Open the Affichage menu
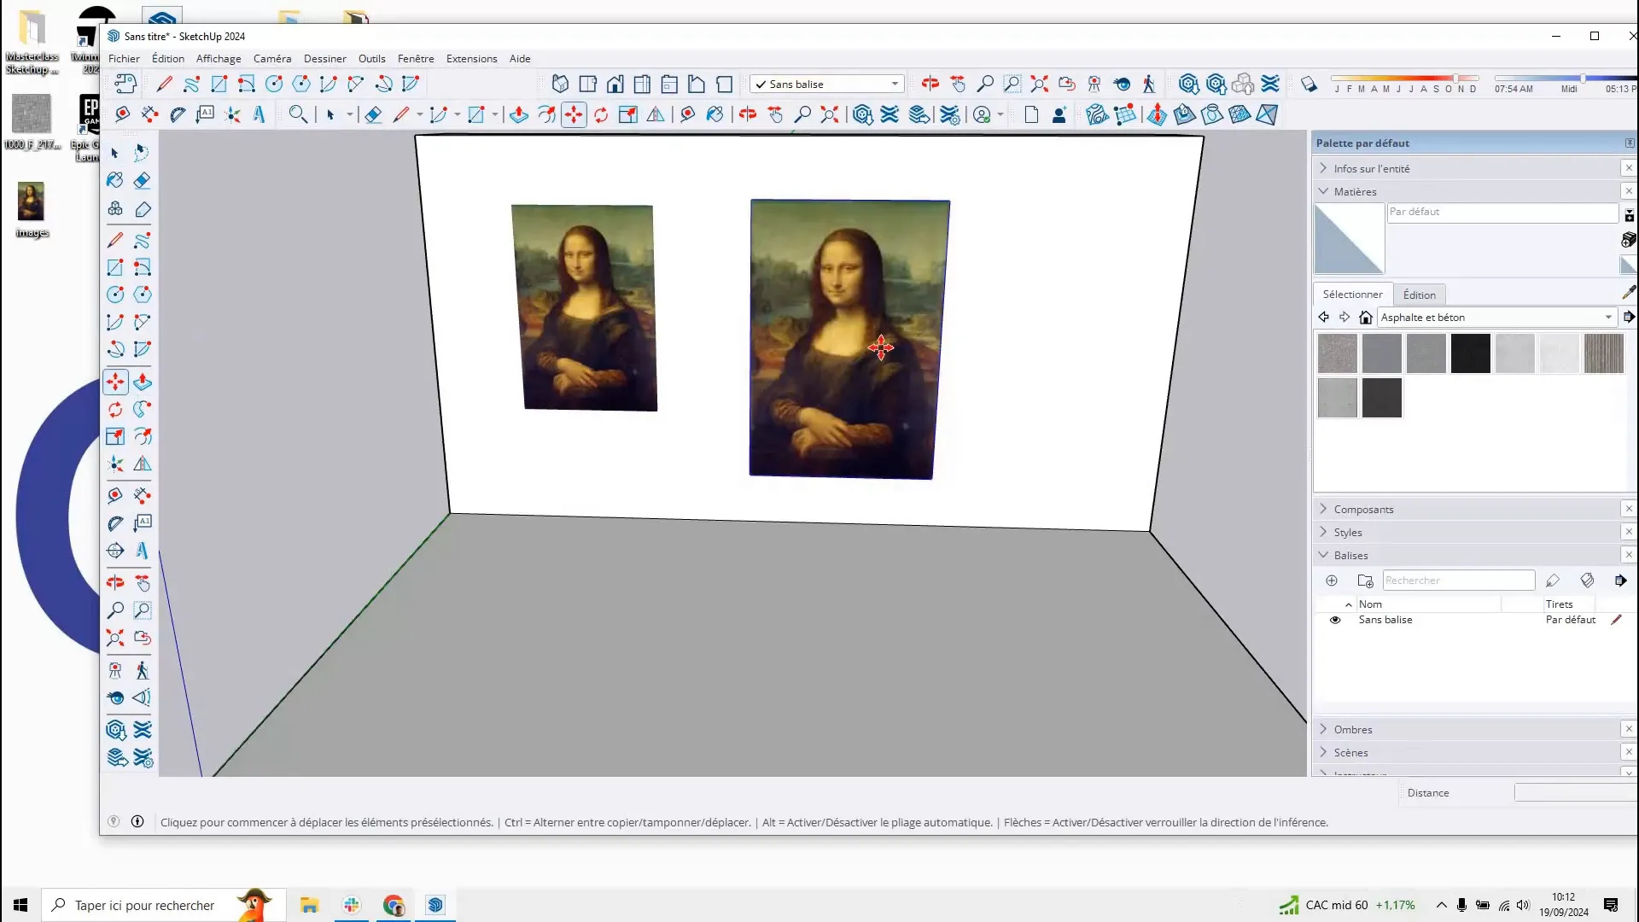This screenshot has height=922, width=1639. (219, 59)
